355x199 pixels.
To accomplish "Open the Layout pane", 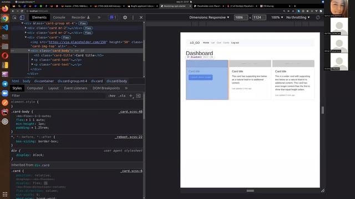I will point(53,88).
